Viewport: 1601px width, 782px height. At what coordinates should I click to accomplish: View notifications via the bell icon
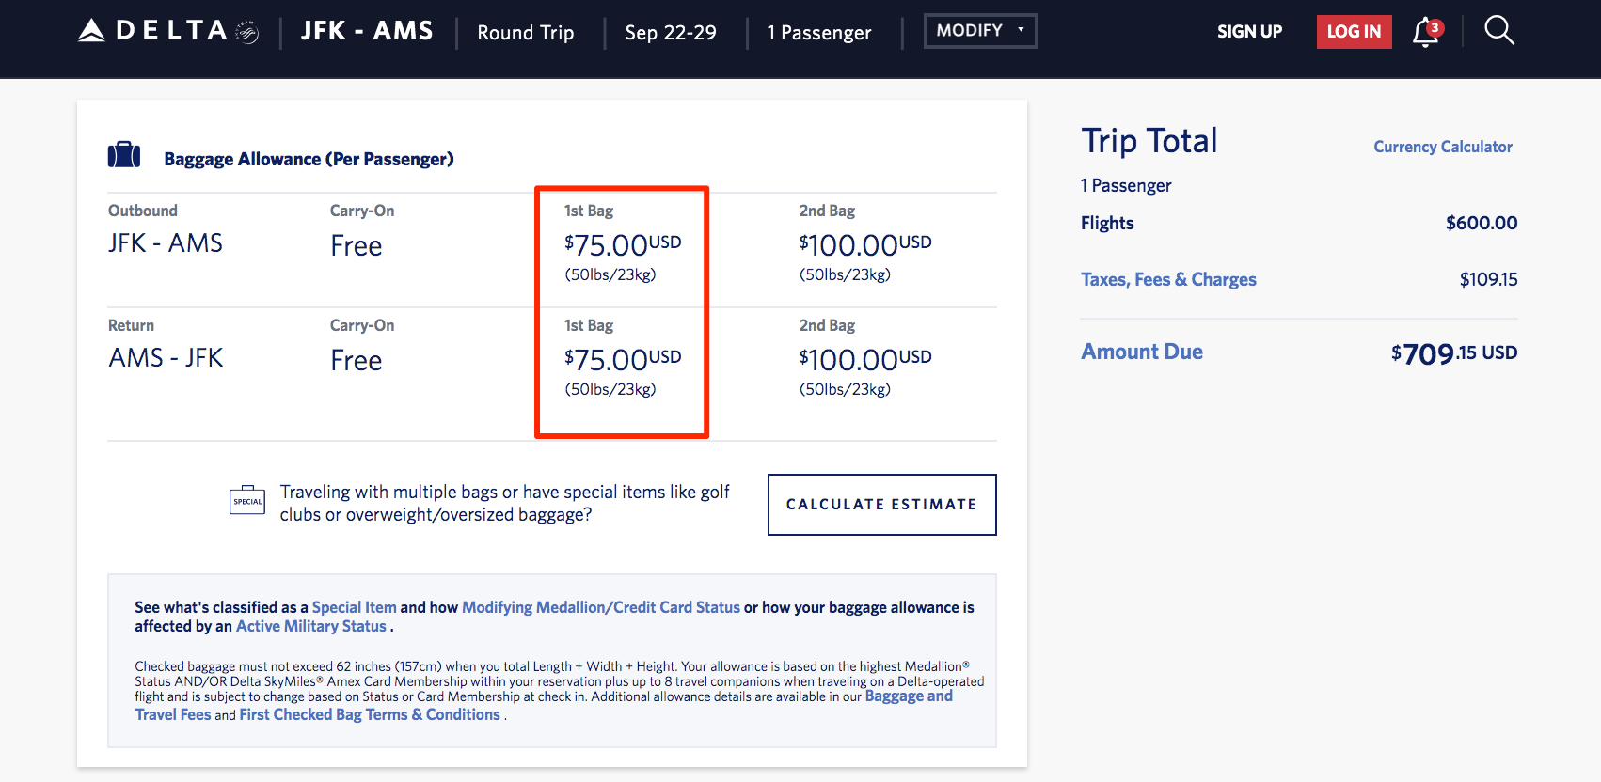[1424, 34]
